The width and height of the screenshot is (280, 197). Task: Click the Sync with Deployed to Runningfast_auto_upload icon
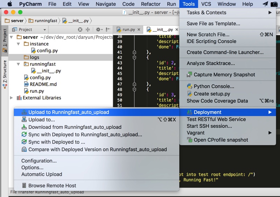(24, 134)
